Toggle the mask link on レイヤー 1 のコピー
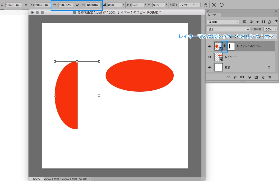The height and width of the screenshot is (181, 279). 225,46
